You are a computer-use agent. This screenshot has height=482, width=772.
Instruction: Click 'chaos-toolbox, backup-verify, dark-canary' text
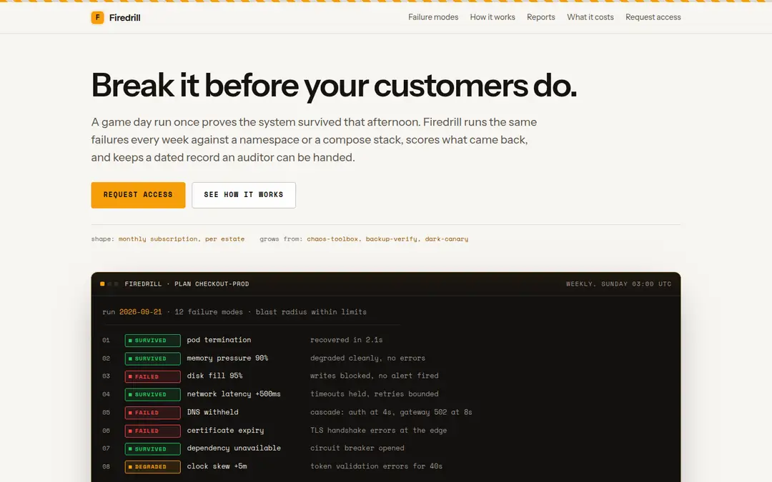coord(387,239)
